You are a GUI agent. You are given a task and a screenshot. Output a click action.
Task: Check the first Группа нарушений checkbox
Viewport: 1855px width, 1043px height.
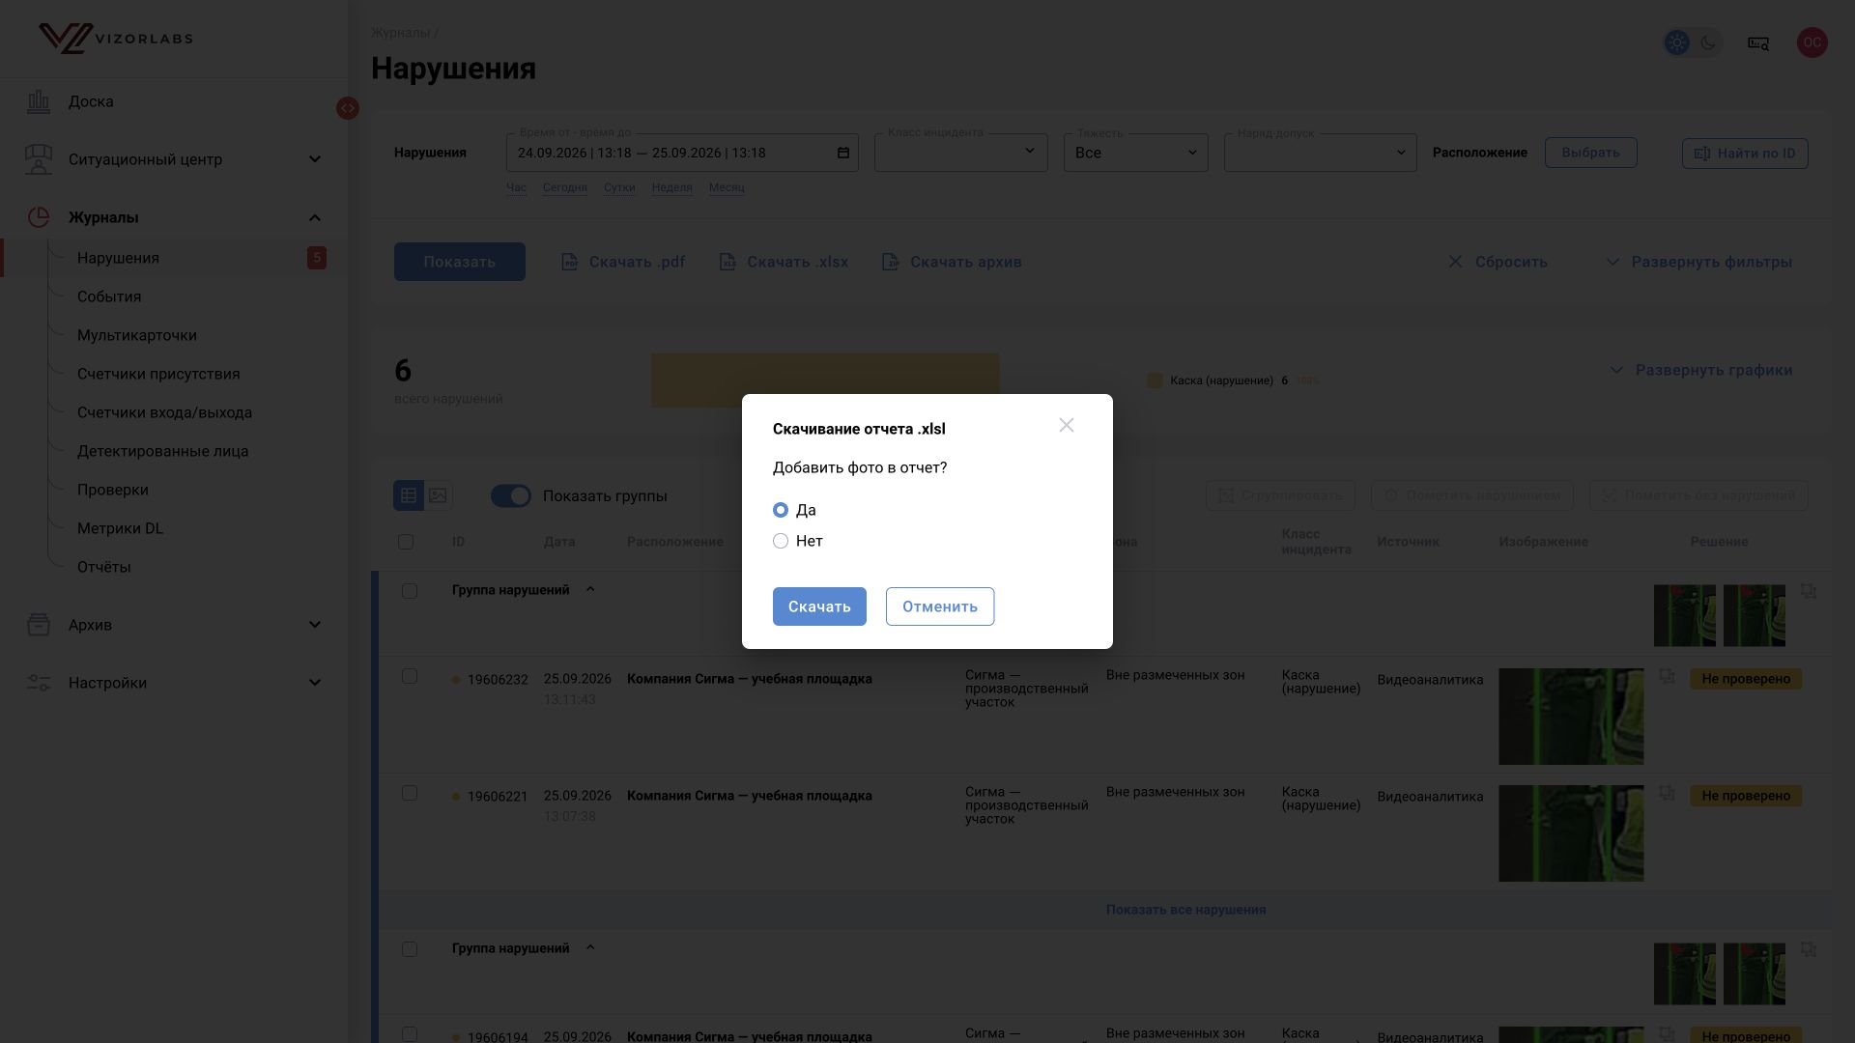pyautogui.click(x=410, y=591)
